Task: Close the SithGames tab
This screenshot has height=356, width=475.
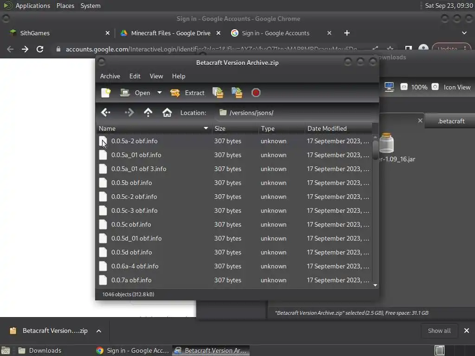Action: coord(108,33)
